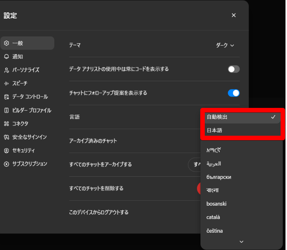Select 日本語 language option
Image resolution: width=287 pixels, height=250 pixels.
(x=242, y=130)
